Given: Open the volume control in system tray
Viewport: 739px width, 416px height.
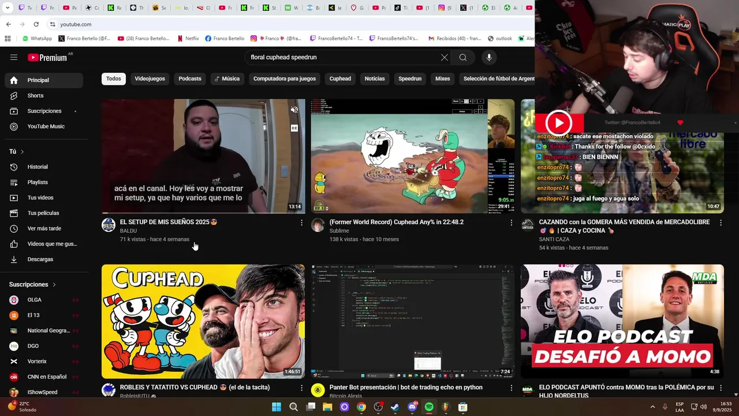Looking at the screenshot, I should point(704,407).
